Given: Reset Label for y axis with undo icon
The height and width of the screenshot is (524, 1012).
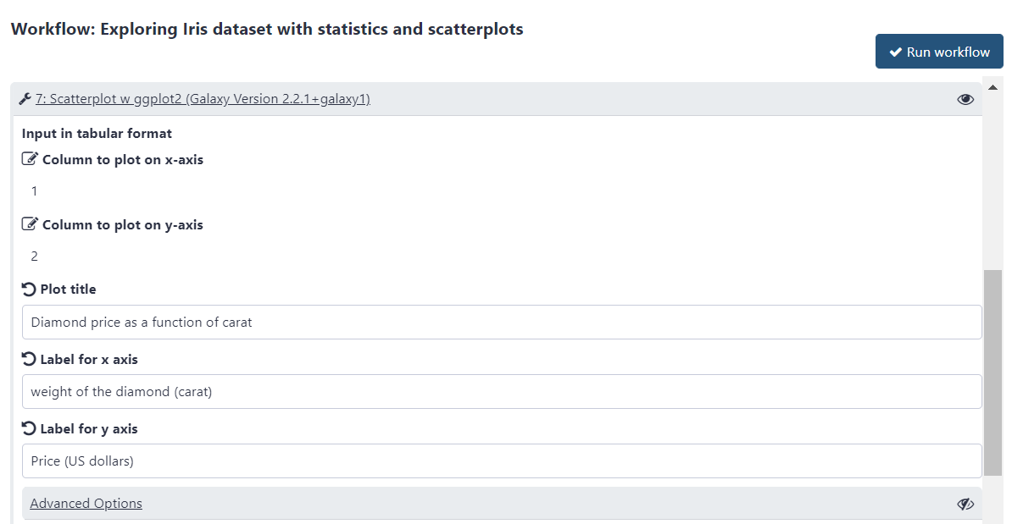Looking at the screenshot, I should pyautogui.click(x=29, y=428).
